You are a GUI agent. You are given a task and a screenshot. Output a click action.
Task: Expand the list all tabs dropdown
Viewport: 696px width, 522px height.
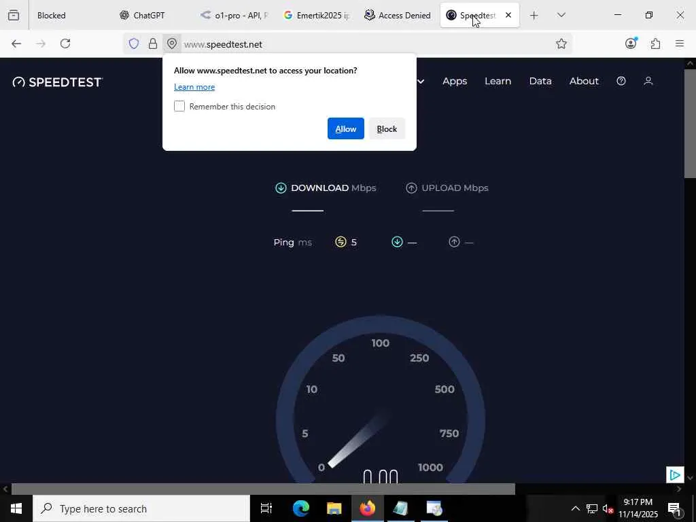[561, 15]
